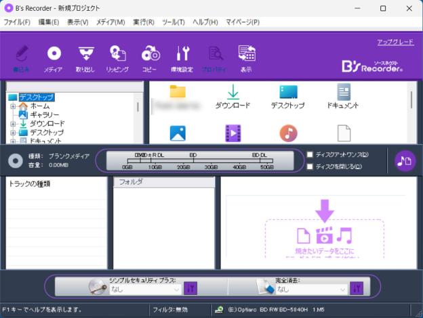Image resolution: width=423 pixels, height=318 pixels.
Task: Expand the ホーム tree node
Action: [x=13, y=106]
